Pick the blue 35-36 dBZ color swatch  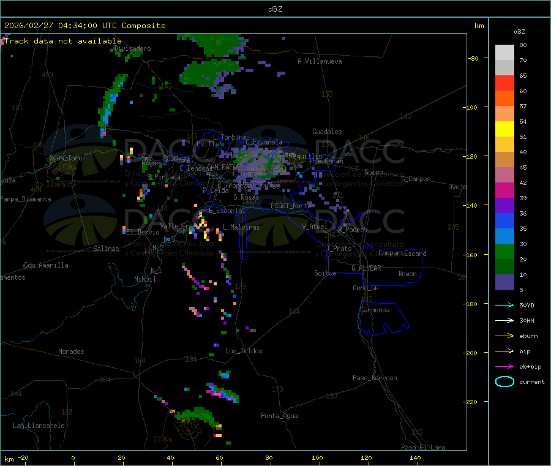(504, 220)
